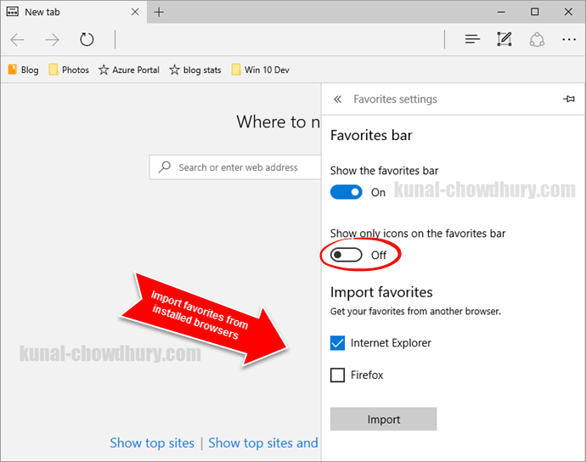Screen dimensions: 586x462
Task: Focus the Search or enter web address box
Action: click(235, 167)
